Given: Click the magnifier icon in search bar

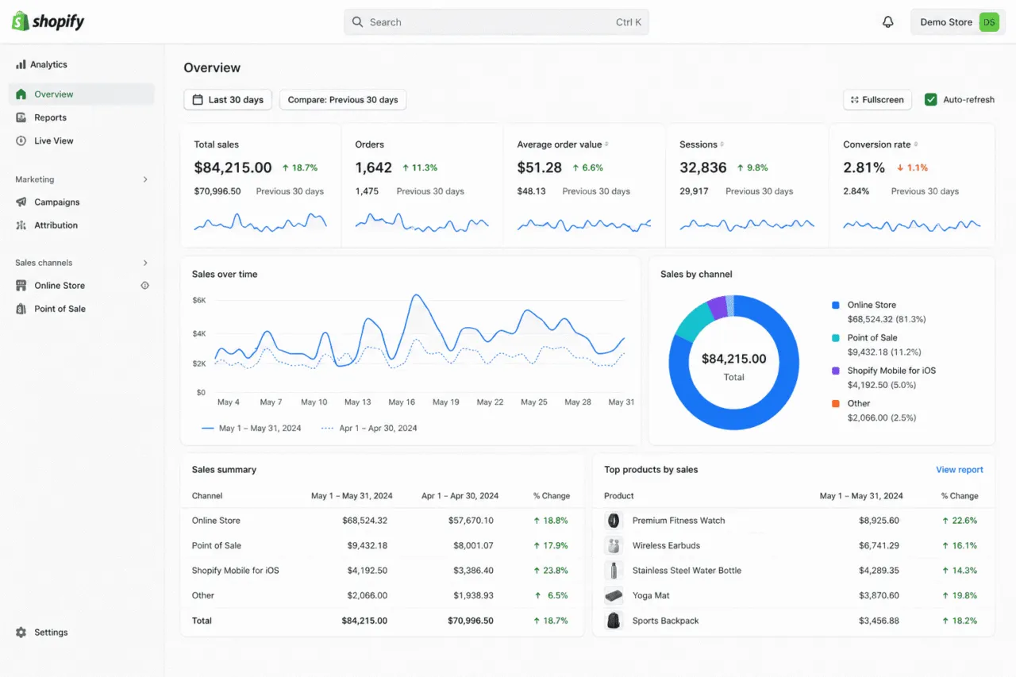Looking at the screenshot, I should point(358,22).
